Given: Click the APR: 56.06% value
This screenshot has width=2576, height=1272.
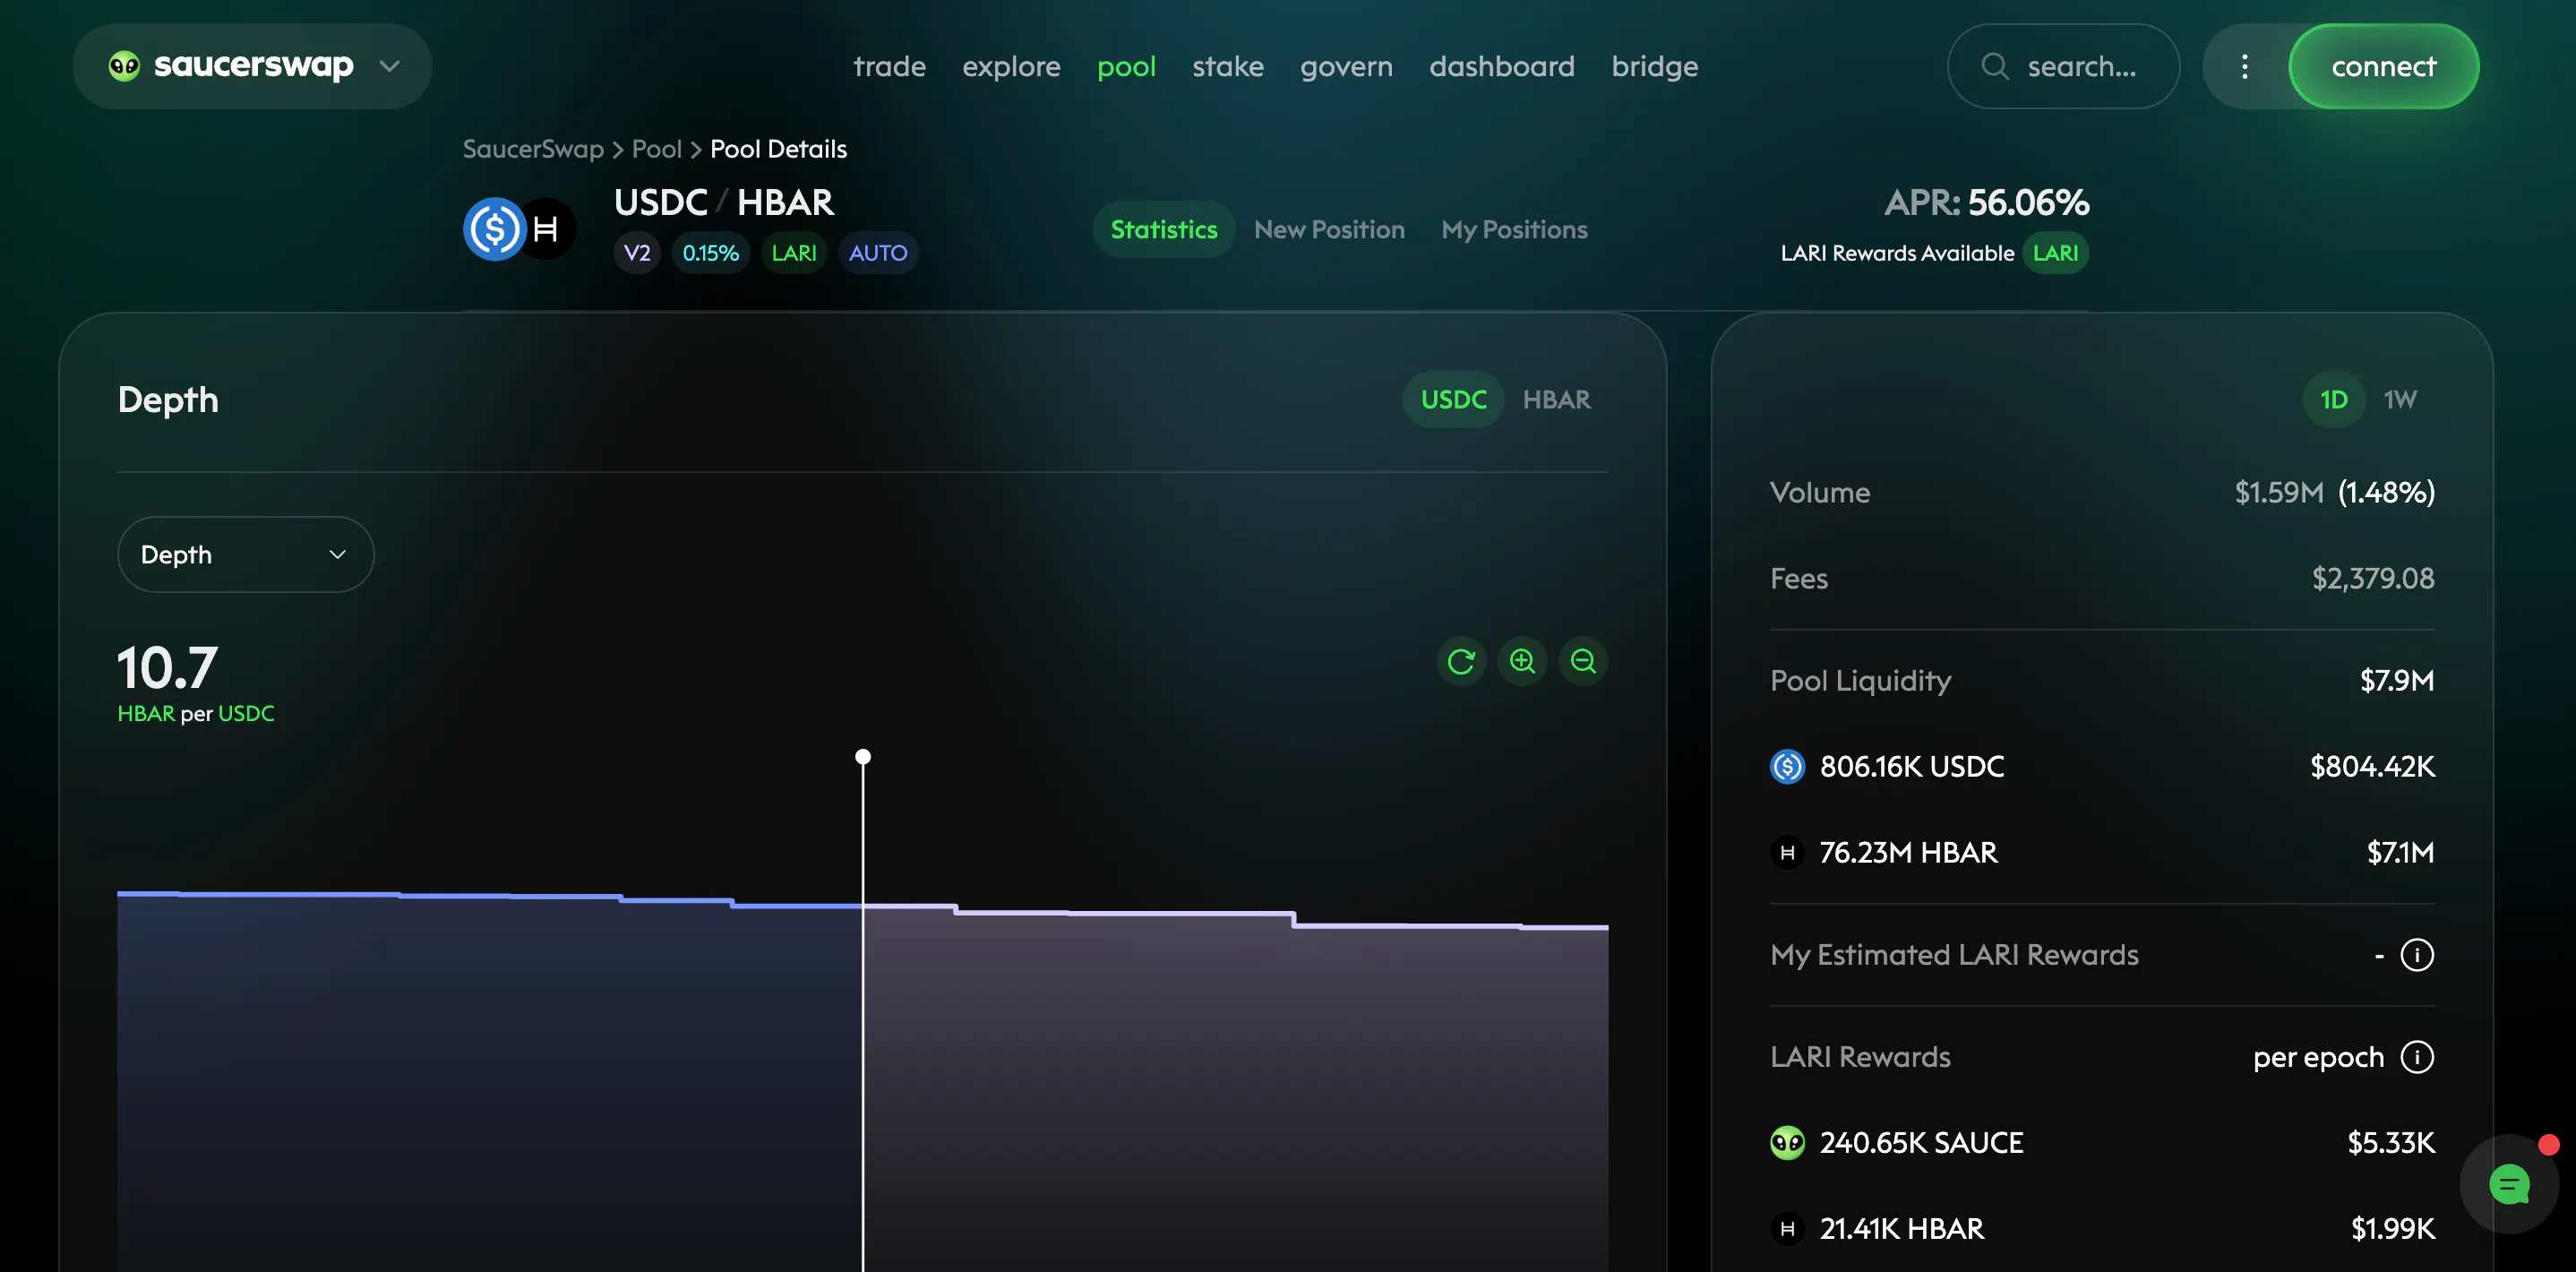Looking at the screenshot, I should click(x=1986, y=203).
